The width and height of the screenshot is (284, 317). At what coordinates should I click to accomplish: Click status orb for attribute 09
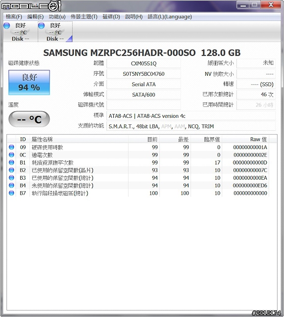pos(11,147)
